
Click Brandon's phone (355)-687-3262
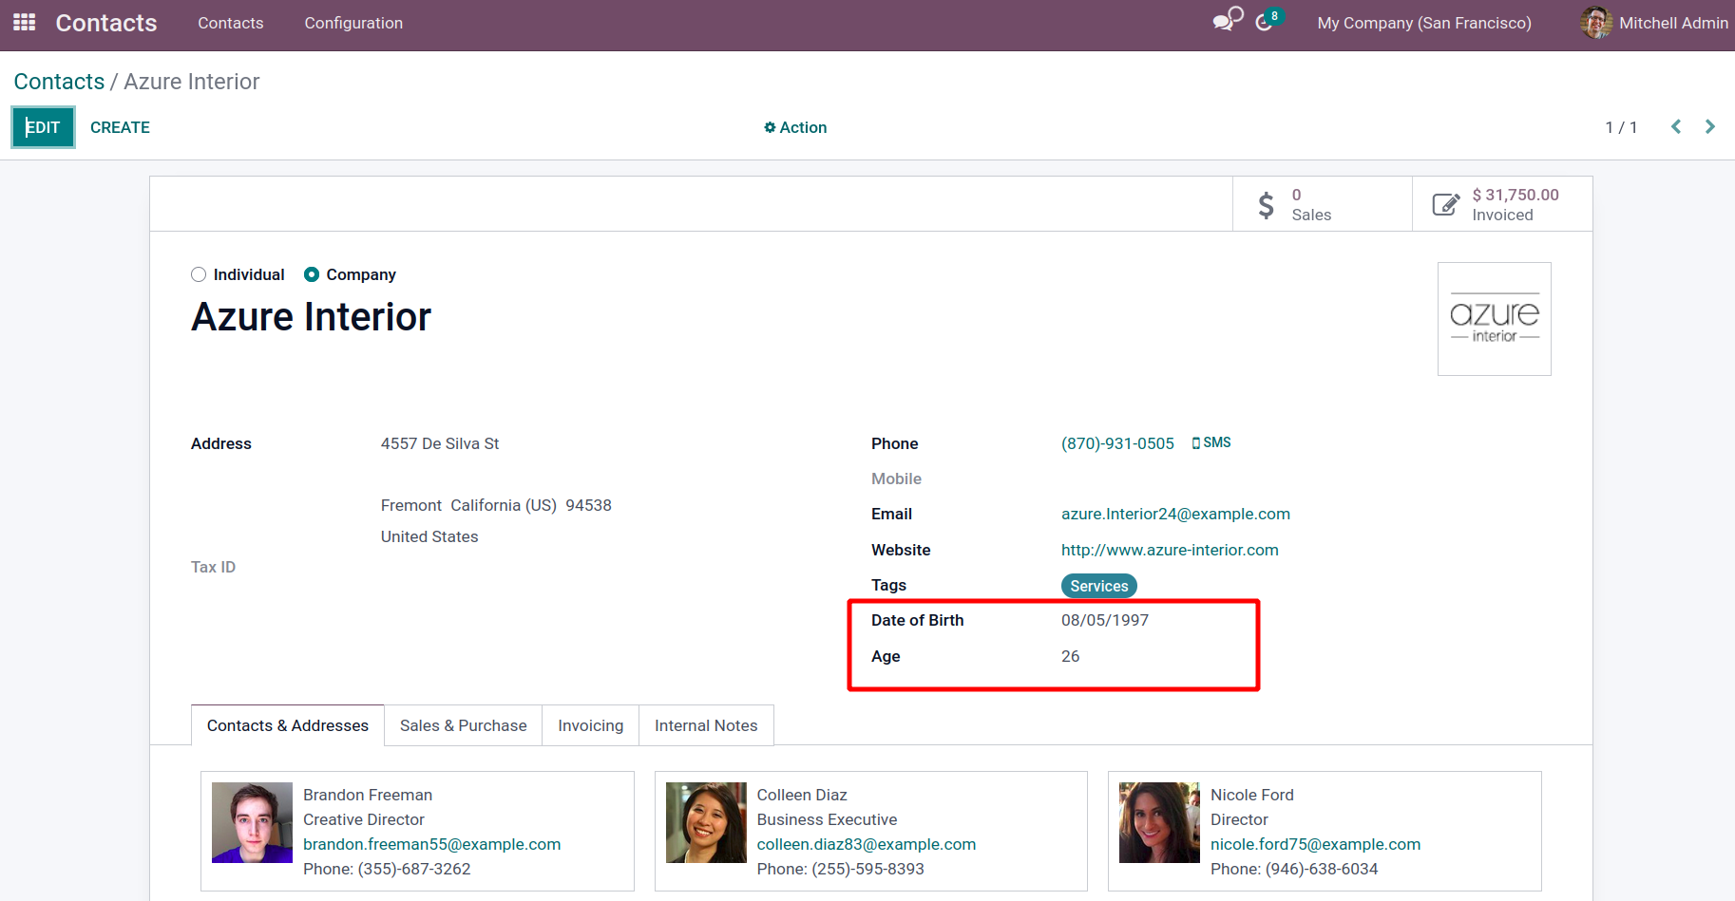414,869
